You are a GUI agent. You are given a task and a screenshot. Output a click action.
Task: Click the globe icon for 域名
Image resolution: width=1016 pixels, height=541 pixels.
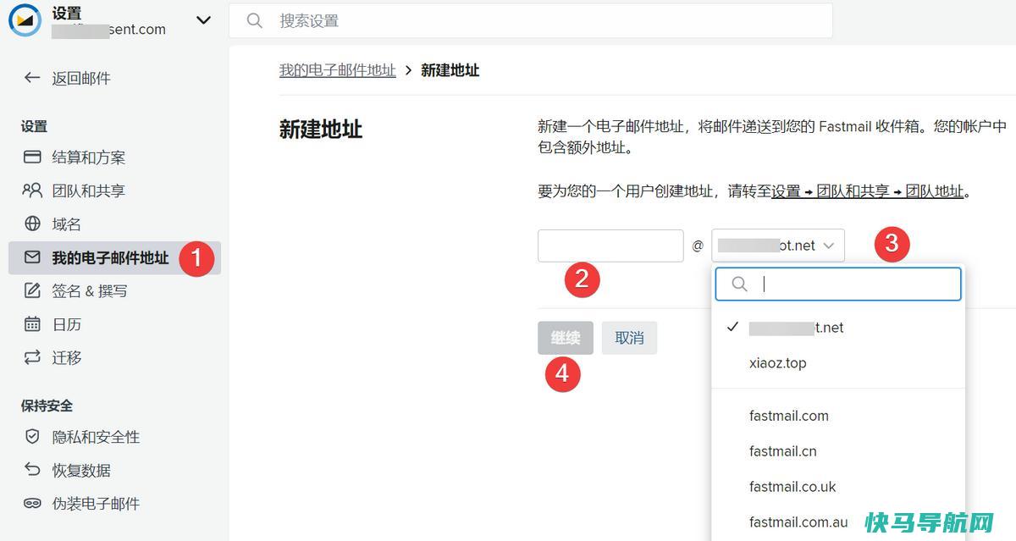point(32,224)
